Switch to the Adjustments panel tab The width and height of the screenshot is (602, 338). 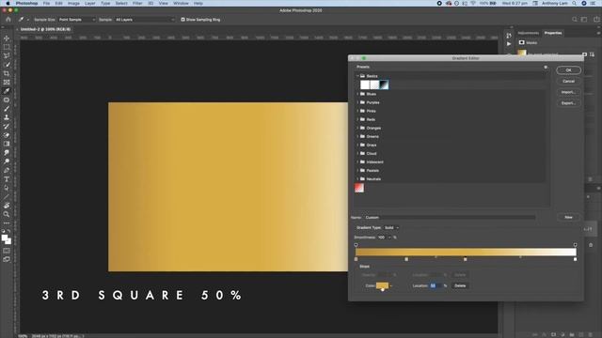pyautogui.click(x=529, y=33)
